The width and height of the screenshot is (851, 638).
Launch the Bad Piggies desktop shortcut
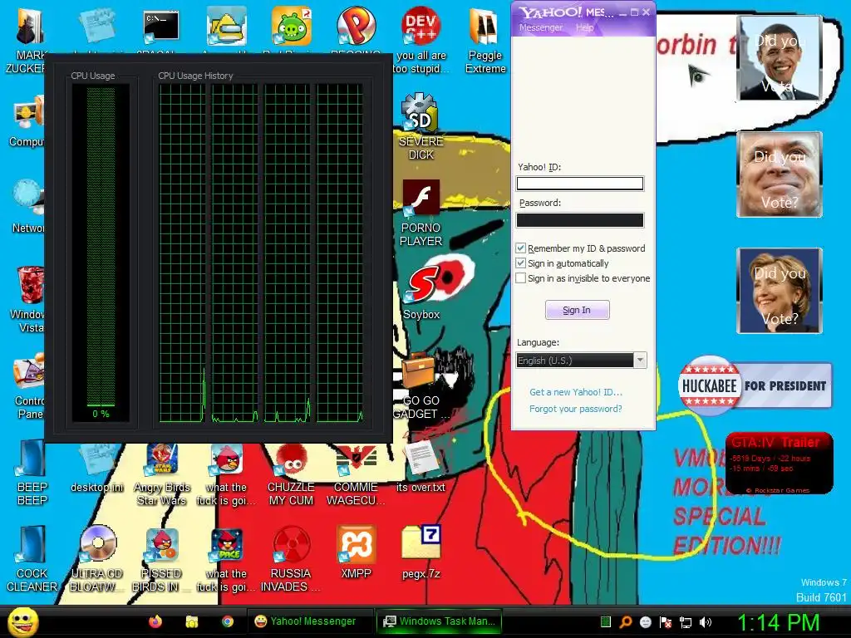pos(292,26)
